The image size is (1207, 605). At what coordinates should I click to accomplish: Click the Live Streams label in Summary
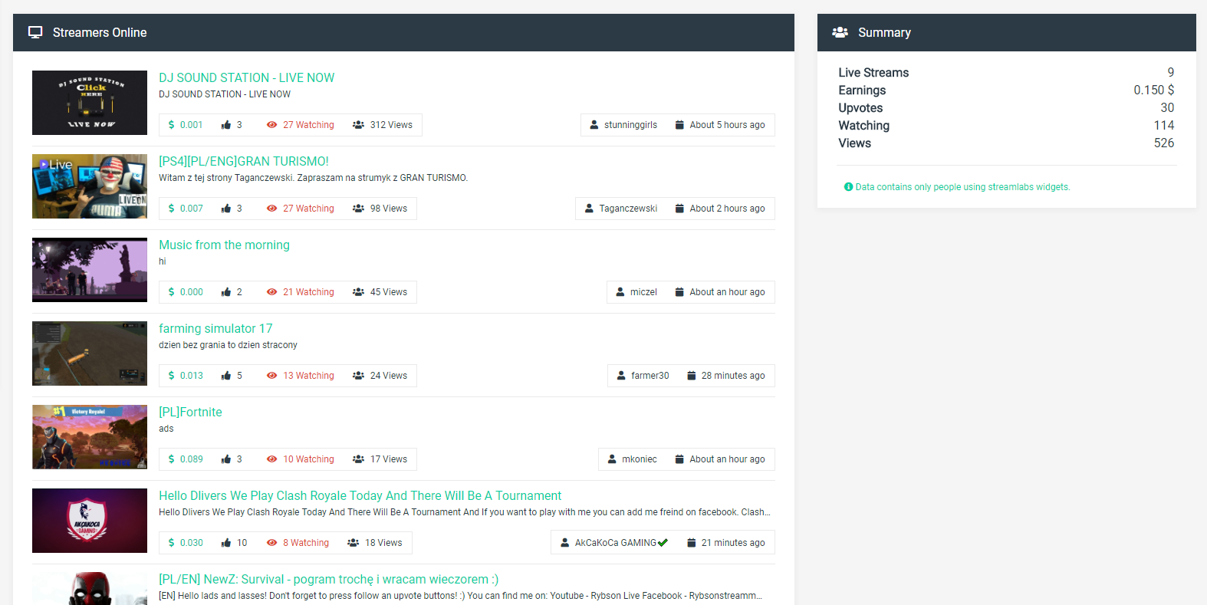(873, 73)
